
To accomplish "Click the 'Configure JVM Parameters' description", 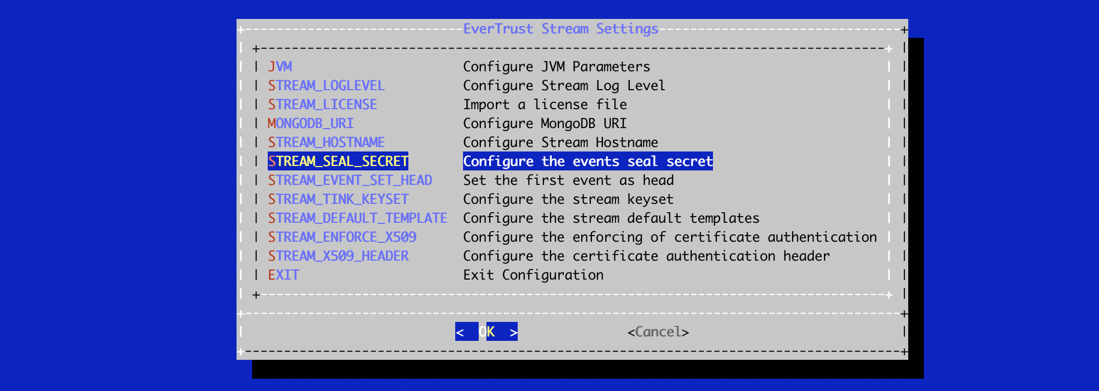I will click(x=557, y=67).
